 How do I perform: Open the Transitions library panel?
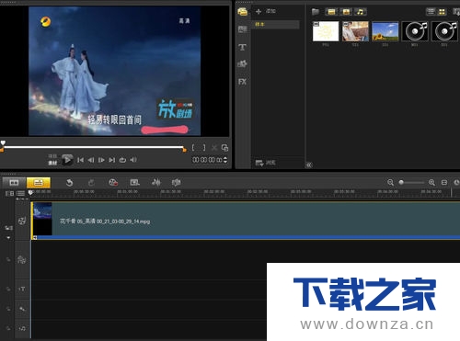point(243,29)
